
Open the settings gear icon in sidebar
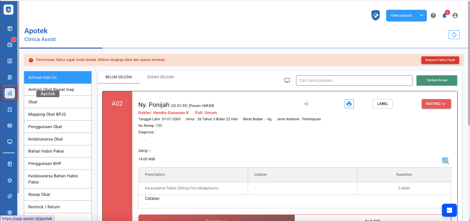10,213
